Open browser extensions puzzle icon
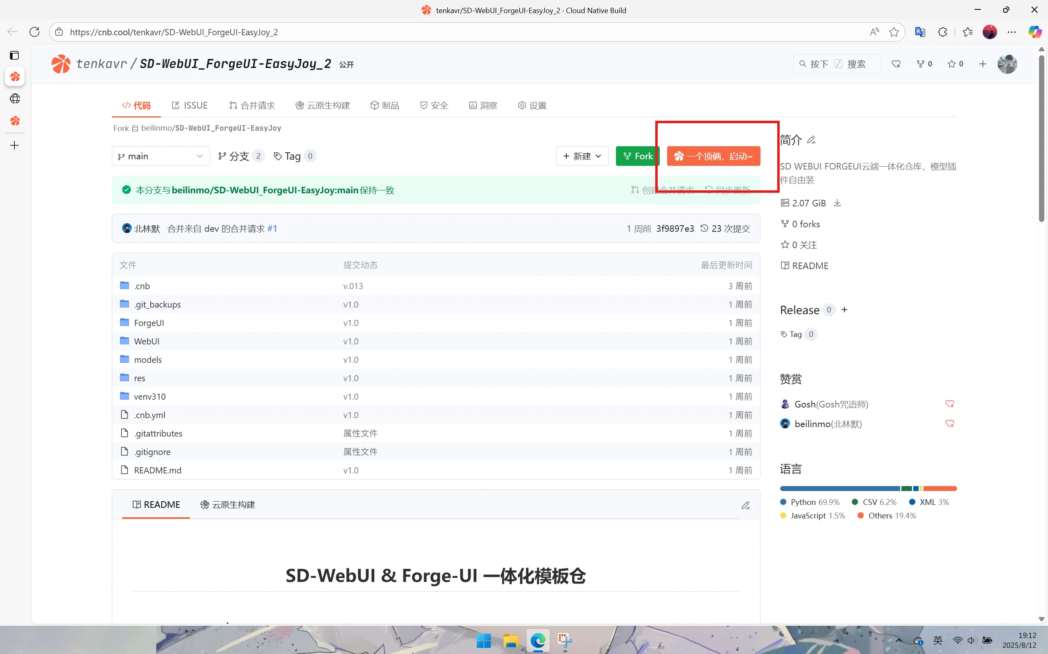Image resolution: width=1048 pixels, height=654 pixels. point(942,32)
